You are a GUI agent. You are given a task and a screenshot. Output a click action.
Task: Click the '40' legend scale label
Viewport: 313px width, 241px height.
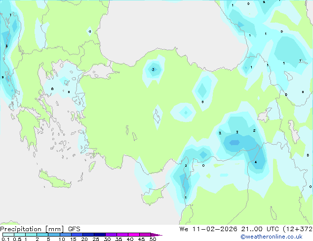click(130, 239)
